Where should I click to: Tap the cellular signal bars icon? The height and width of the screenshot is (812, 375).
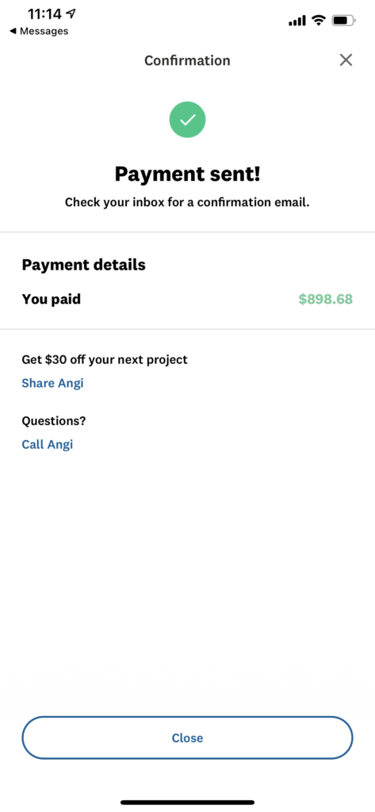pos(297,21)
